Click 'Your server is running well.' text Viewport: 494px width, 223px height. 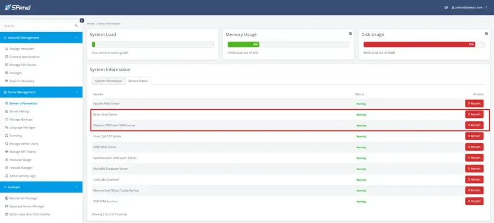click(110, 53)
